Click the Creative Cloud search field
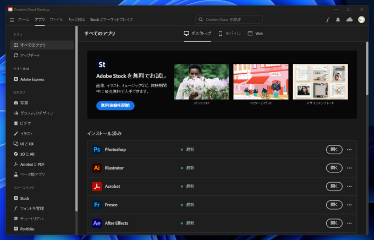 tap(229, 20)
